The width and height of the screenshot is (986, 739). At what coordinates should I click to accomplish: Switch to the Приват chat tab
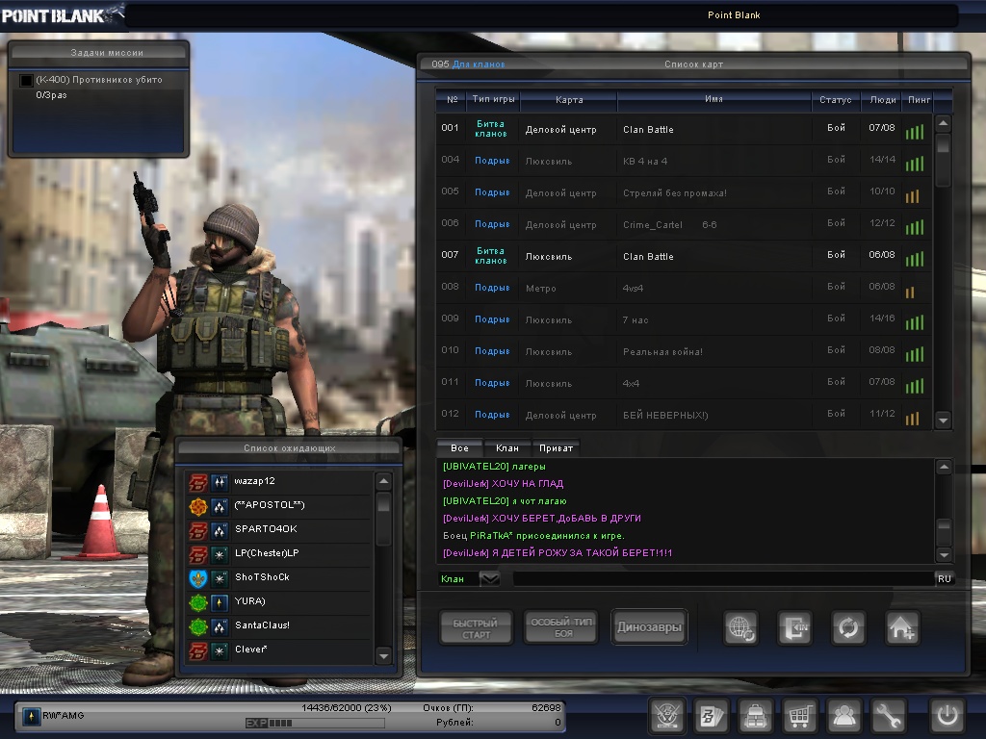pos(557,448)
